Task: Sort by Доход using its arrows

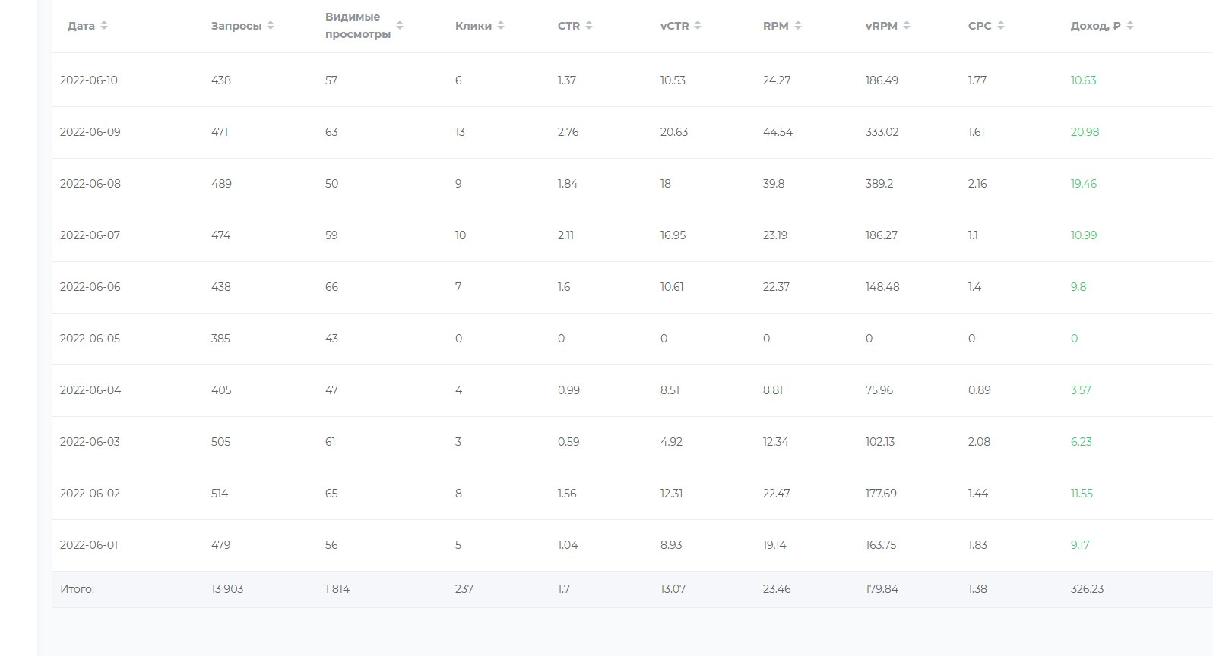Action: coord(1130,26)
